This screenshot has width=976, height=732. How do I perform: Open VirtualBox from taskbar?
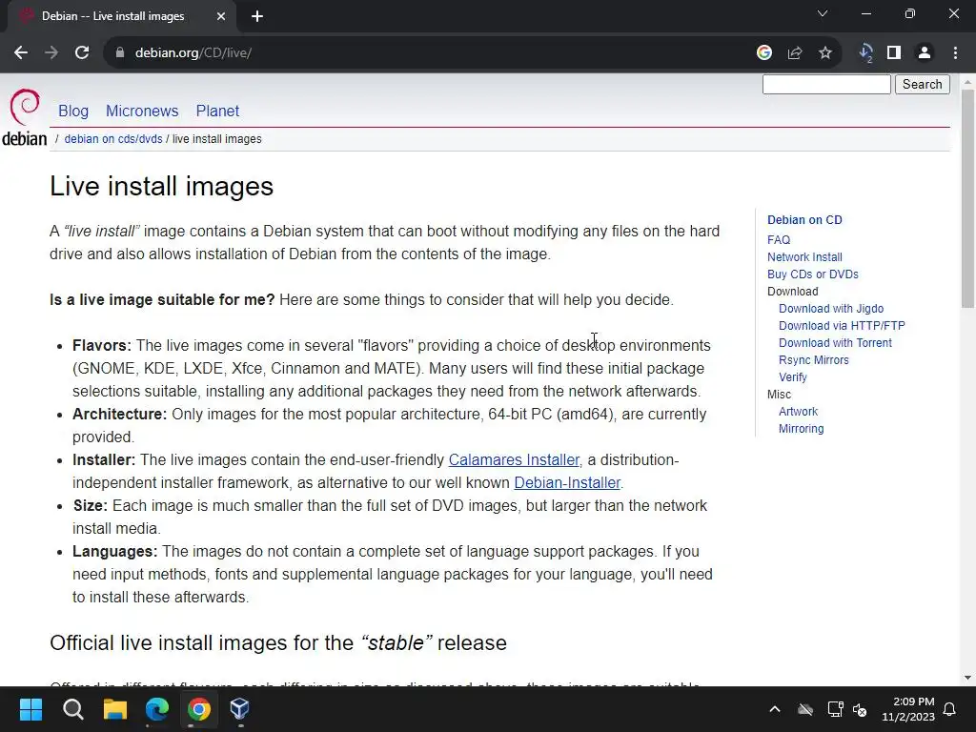240,709
